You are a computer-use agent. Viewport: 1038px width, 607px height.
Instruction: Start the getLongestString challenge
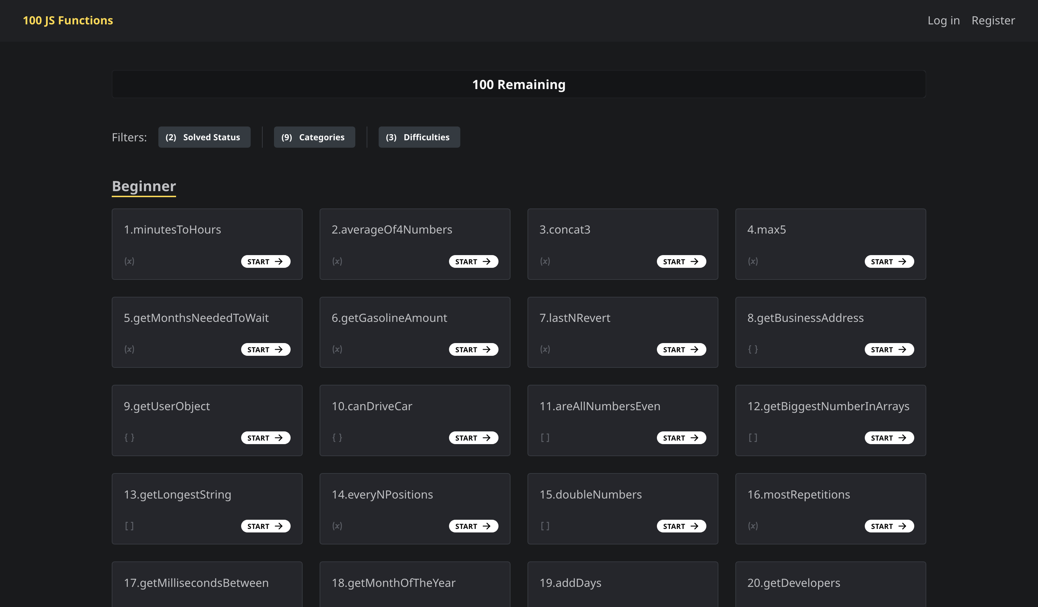[266, 526]
